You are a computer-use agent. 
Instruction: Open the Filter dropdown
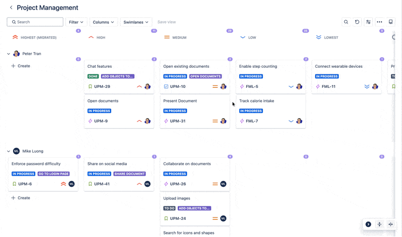(76, 22)
